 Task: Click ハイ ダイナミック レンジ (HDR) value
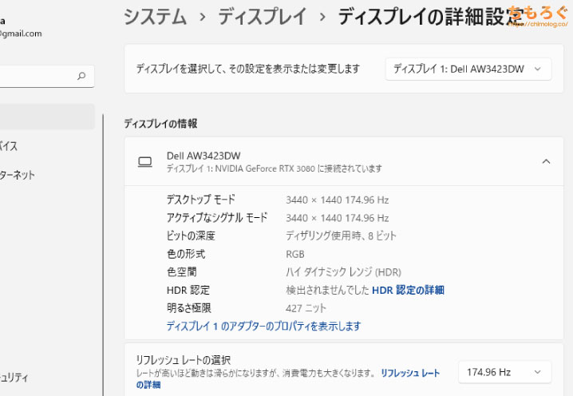tap(343, 272)
